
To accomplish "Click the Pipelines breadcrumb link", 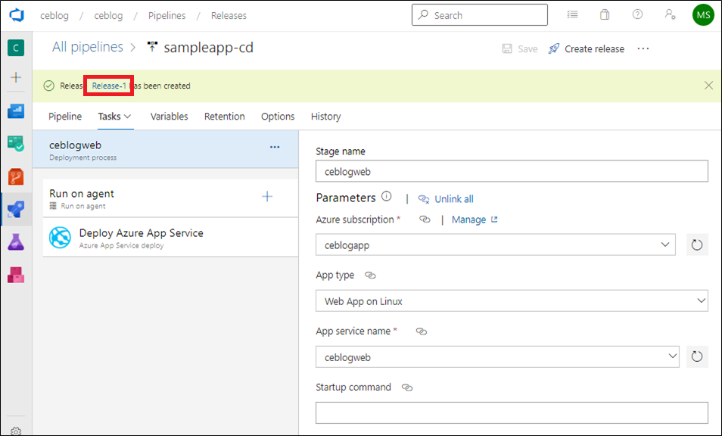I will 166,15.
